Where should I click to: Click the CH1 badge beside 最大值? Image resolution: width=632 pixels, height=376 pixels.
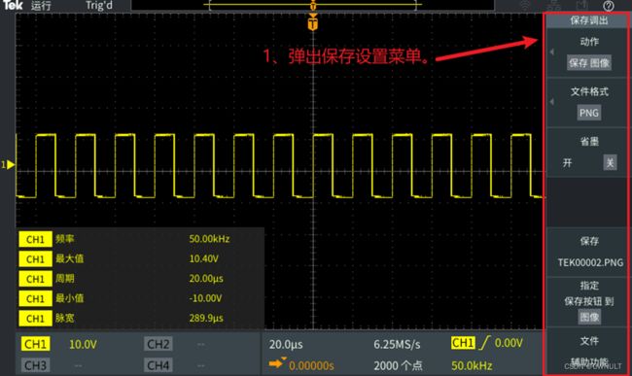tap(35, 258)
